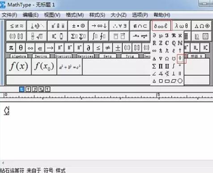Open the uppercase Greek letters palette
The image size is (213, 173).
(x=202, y=26)
